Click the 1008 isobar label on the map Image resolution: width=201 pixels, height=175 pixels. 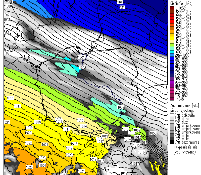pyautogui.click(x=153, y=133)
